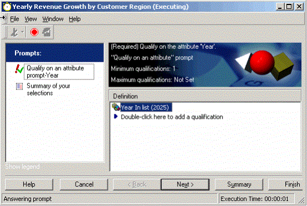Open the Help menu

(x=74, y=19)
